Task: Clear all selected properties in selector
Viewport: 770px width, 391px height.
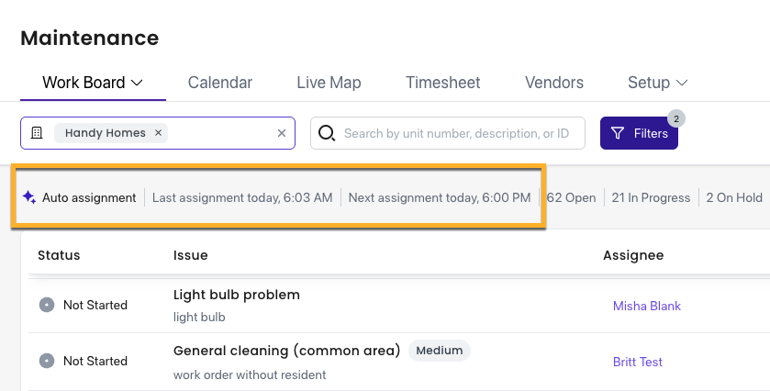Action: pyautogui.click(x=282, y=133)
